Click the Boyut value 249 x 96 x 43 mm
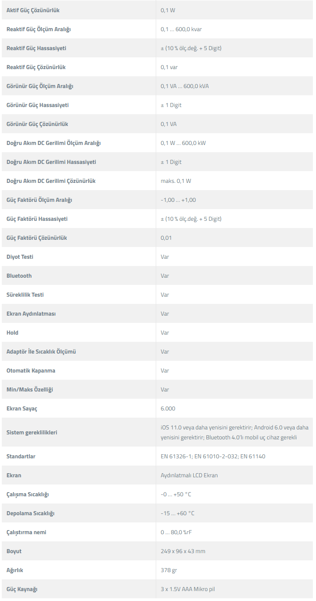This screenshot has width=316, height=601. click(183, 551)
